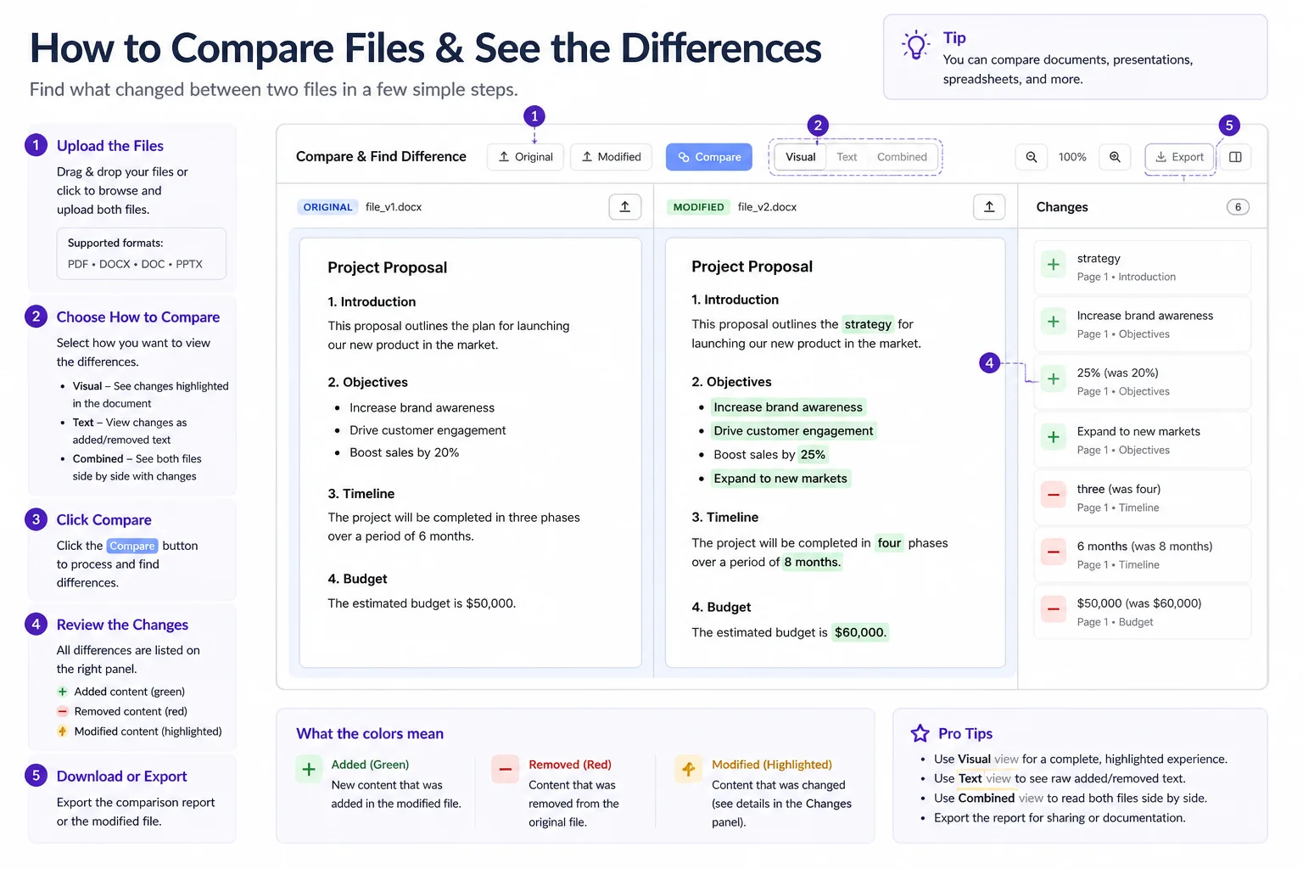
Task: Click the ORIGINAL badge label
Action: 327,207
